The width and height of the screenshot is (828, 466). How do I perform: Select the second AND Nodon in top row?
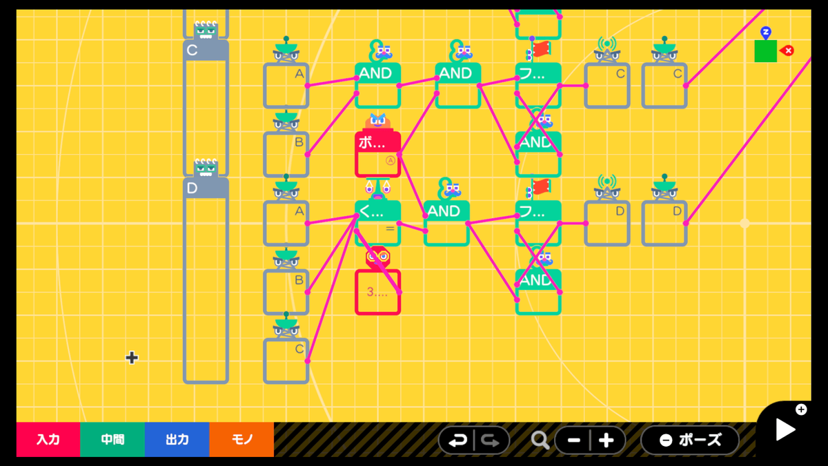click(x=457, y=85)
